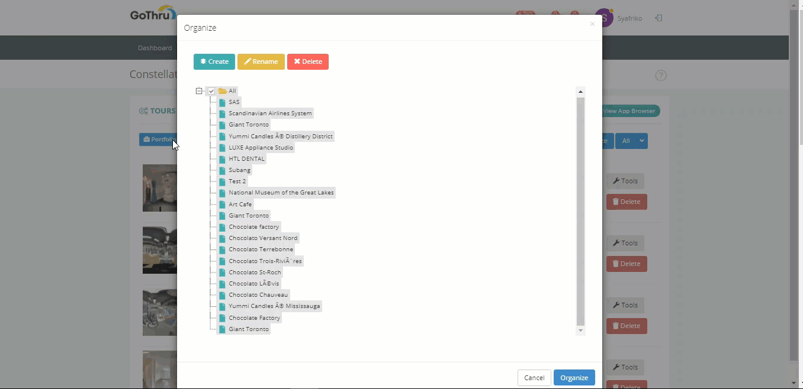Click the Portfolio button behind dialog
This screenshot has width=803, height=389.
click(x=158, y=140)
